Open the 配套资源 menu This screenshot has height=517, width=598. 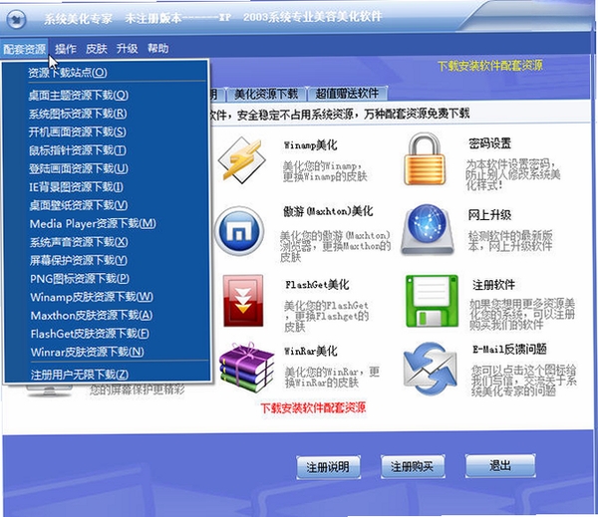point(24,49)
